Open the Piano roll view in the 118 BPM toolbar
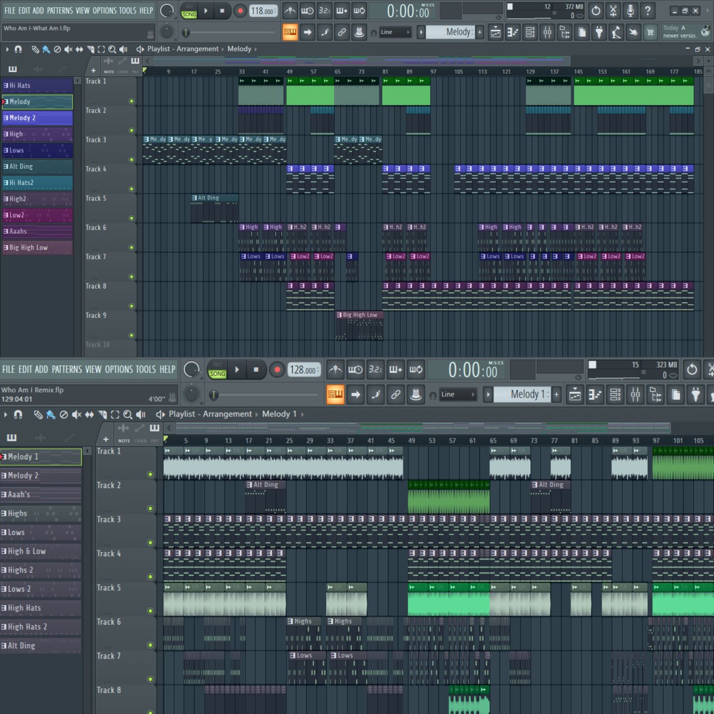 coord(513,32)
